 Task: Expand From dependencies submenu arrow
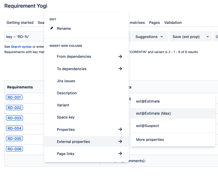(x=120, y=57)
